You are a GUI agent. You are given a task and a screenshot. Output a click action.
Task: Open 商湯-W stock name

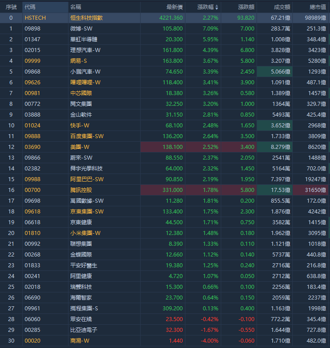[x=80, y=341]
